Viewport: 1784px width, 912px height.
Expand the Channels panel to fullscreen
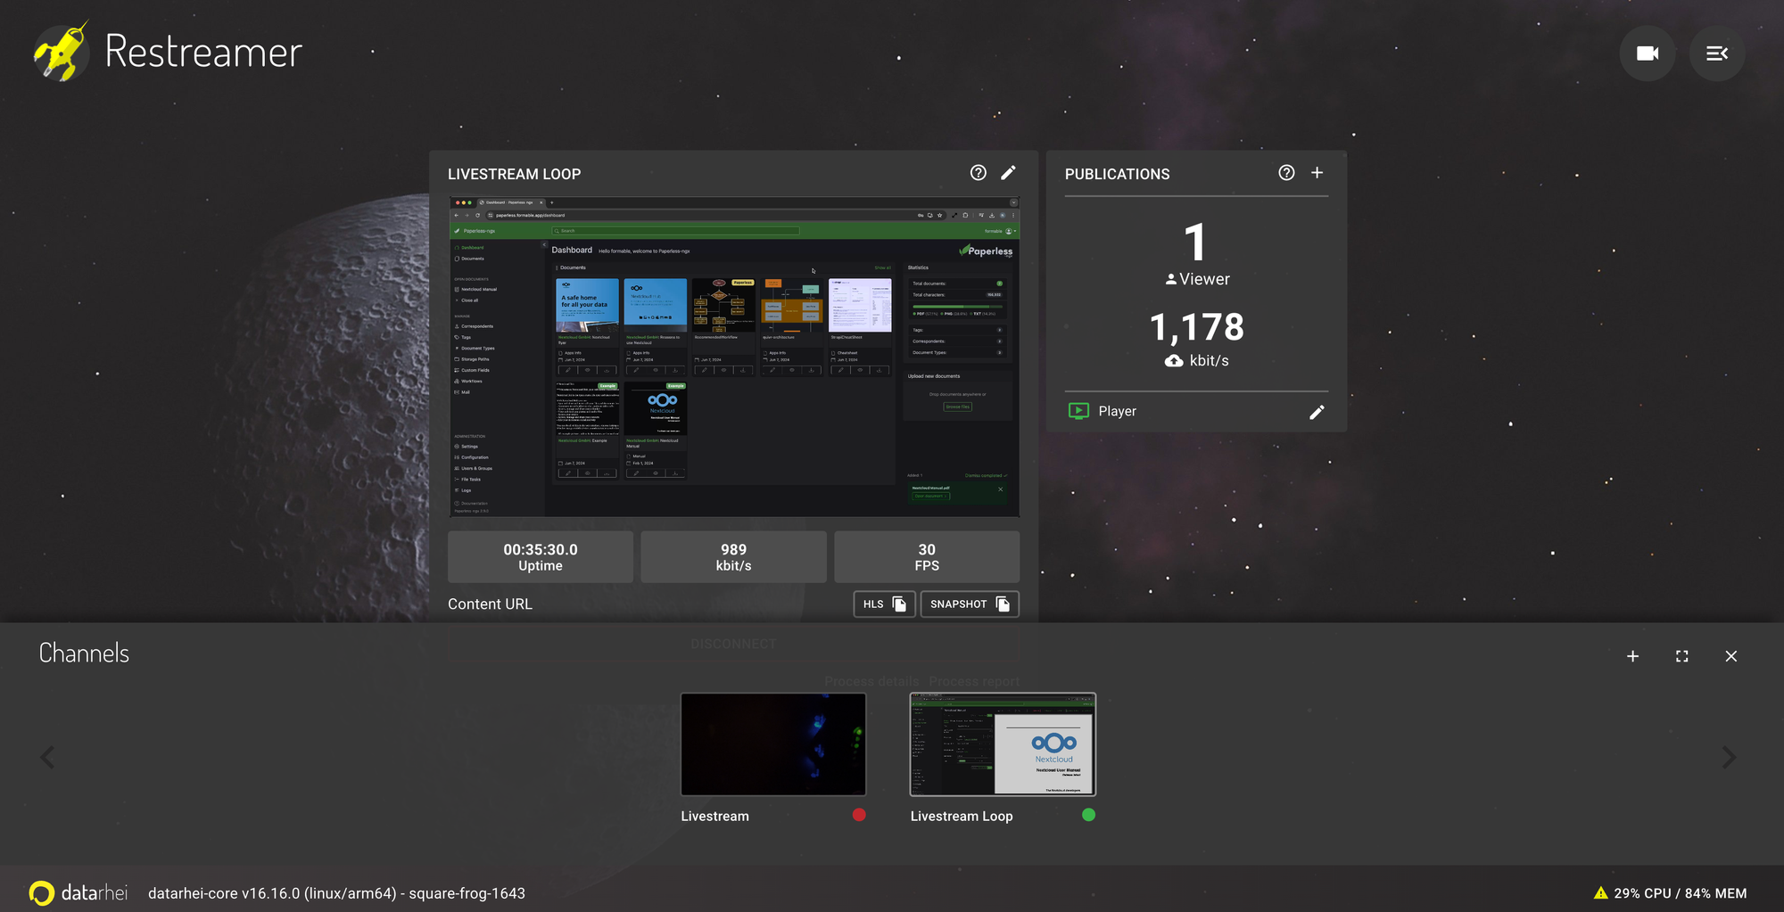(1681, 656)
